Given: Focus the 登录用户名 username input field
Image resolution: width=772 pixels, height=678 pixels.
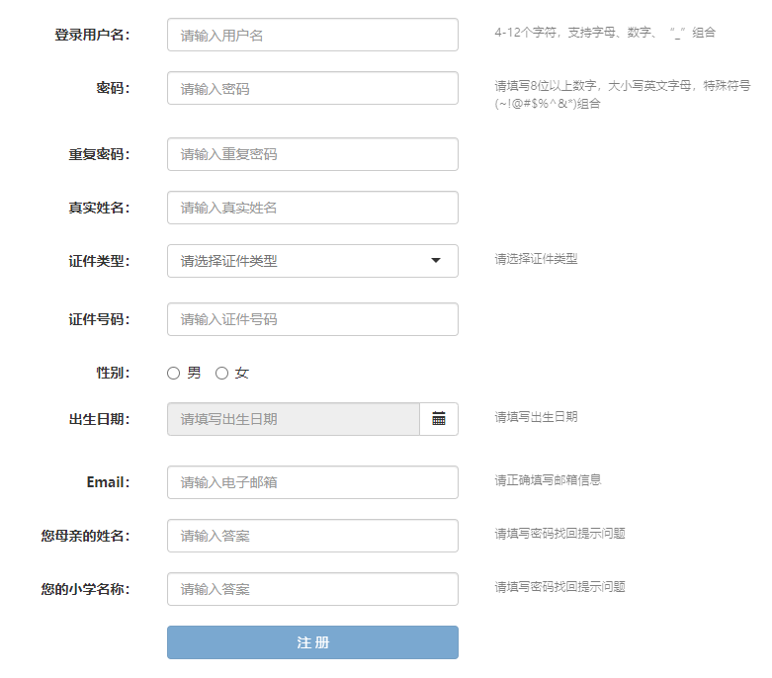Looking at the screenshot, I should pyautogui.click(x=312, y=35).
